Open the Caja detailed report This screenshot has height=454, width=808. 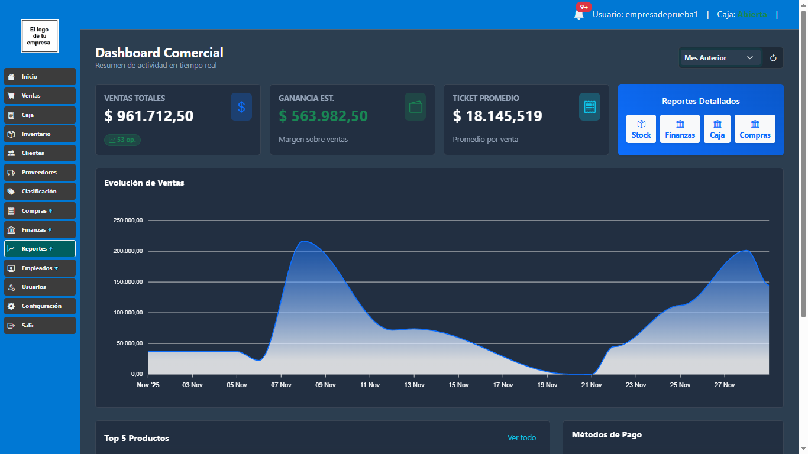coord(717,129)
